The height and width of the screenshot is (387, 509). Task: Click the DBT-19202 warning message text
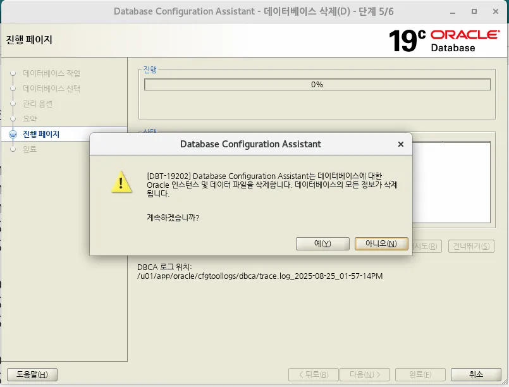pos(272,185)
